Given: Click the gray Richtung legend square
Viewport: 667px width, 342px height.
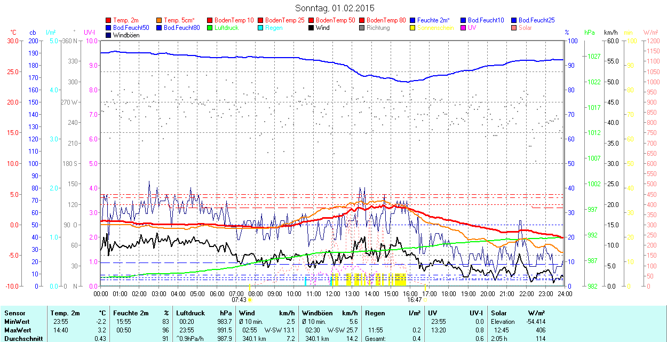Looking at the screenshot, I should (x=362, y=28).
